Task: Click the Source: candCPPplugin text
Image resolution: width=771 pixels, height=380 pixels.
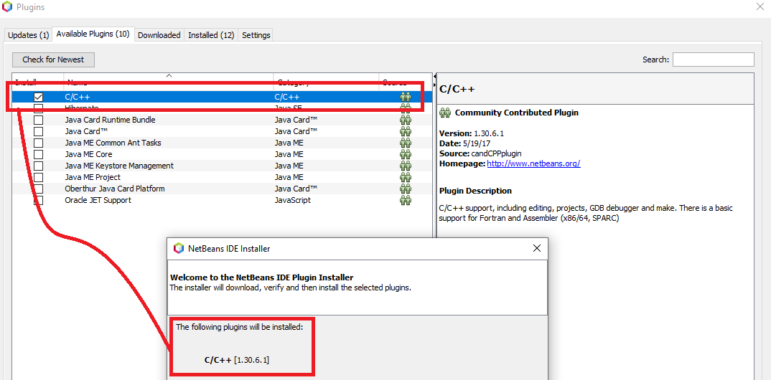Action: pos(480,153)
